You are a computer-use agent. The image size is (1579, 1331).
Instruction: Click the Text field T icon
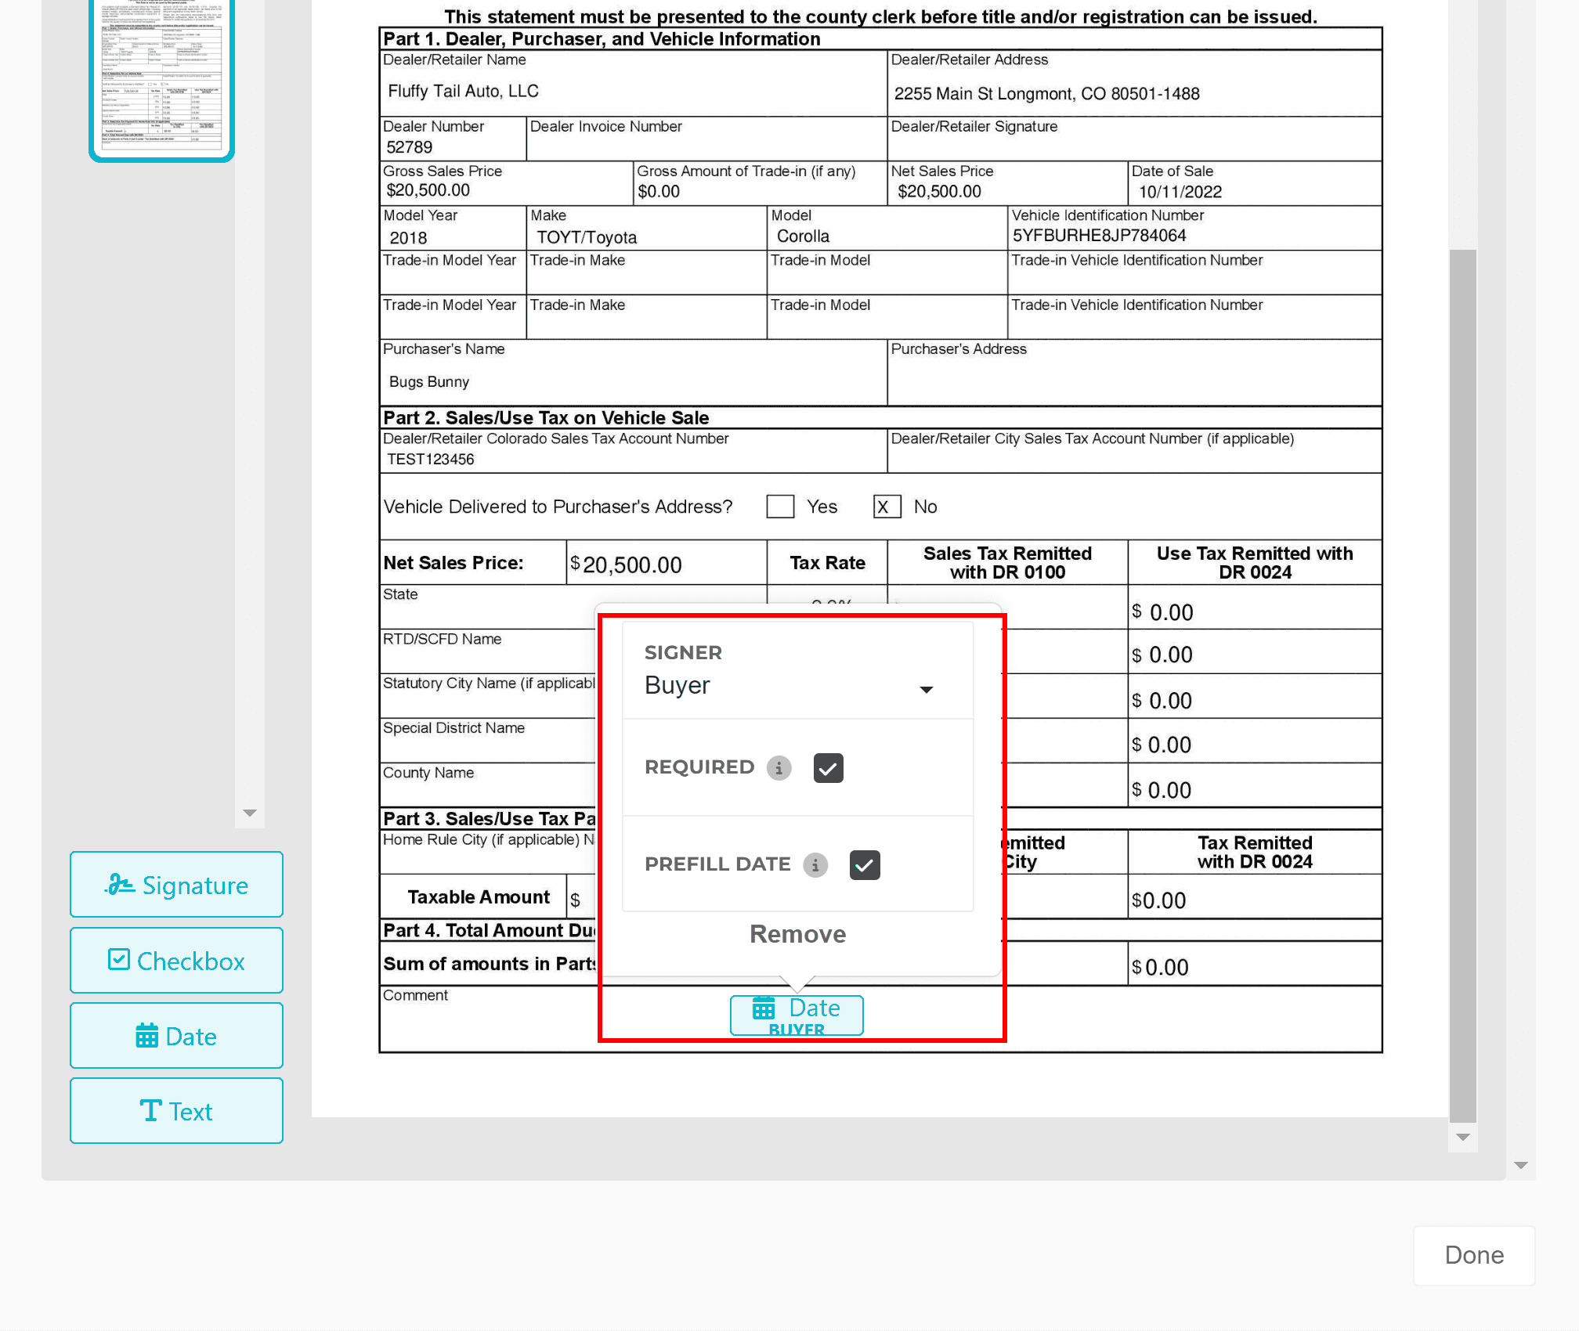click(150, 1111)
